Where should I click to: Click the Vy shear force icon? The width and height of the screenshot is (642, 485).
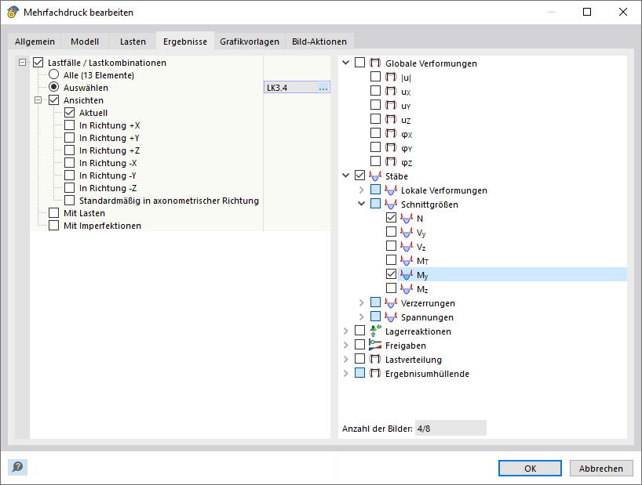coord(407,233)
